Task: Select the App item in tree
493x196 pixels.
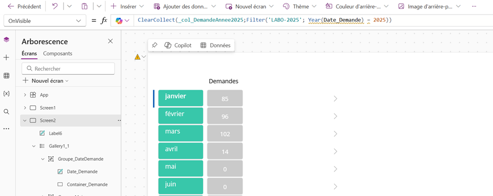Action: [x=44, y=95]
